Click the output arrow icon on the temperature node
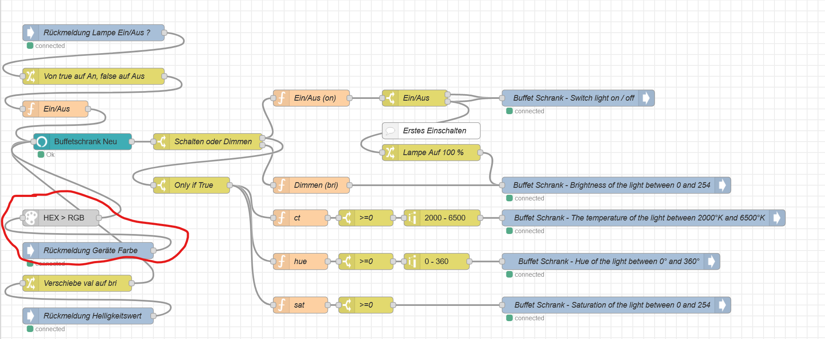 click(777, 218)
